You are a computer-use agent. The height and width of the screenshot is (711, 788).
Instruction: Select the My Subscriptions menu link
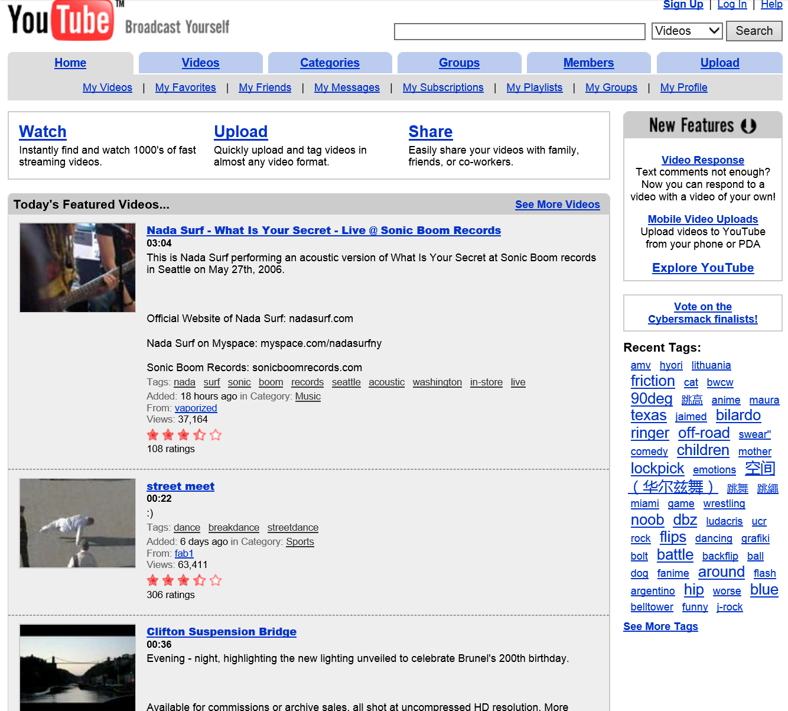(x=443, y=87)
